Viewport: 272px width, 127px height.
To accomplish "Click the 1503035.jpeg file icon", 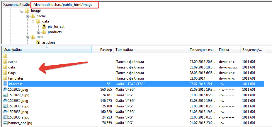I will (x=5, y=111).
